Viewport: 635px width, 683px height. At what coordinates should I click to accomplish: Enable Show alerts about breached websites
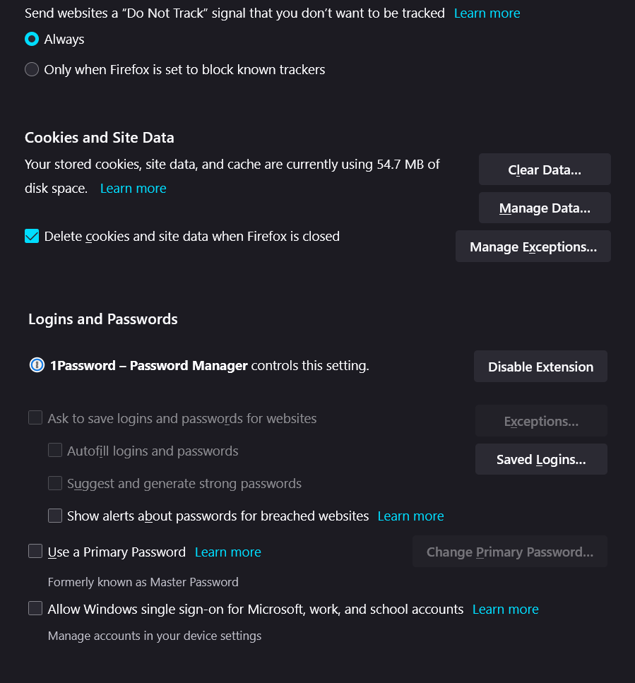tap(55, 516)
